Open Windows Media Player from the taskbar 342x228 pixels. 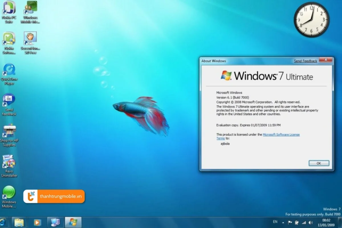click(37, 222)
